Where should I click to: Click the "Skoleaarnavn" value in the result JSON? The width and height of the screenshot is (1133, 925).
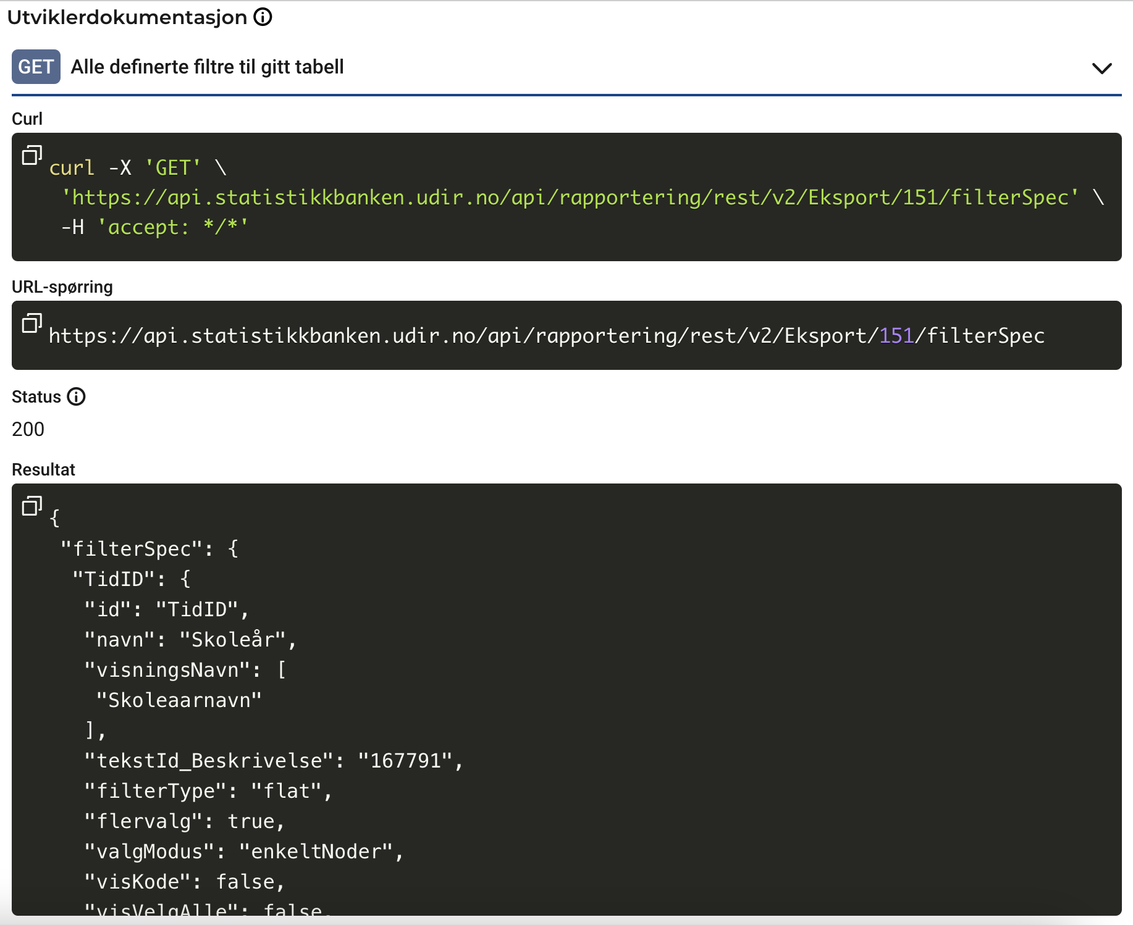(179, 700)
